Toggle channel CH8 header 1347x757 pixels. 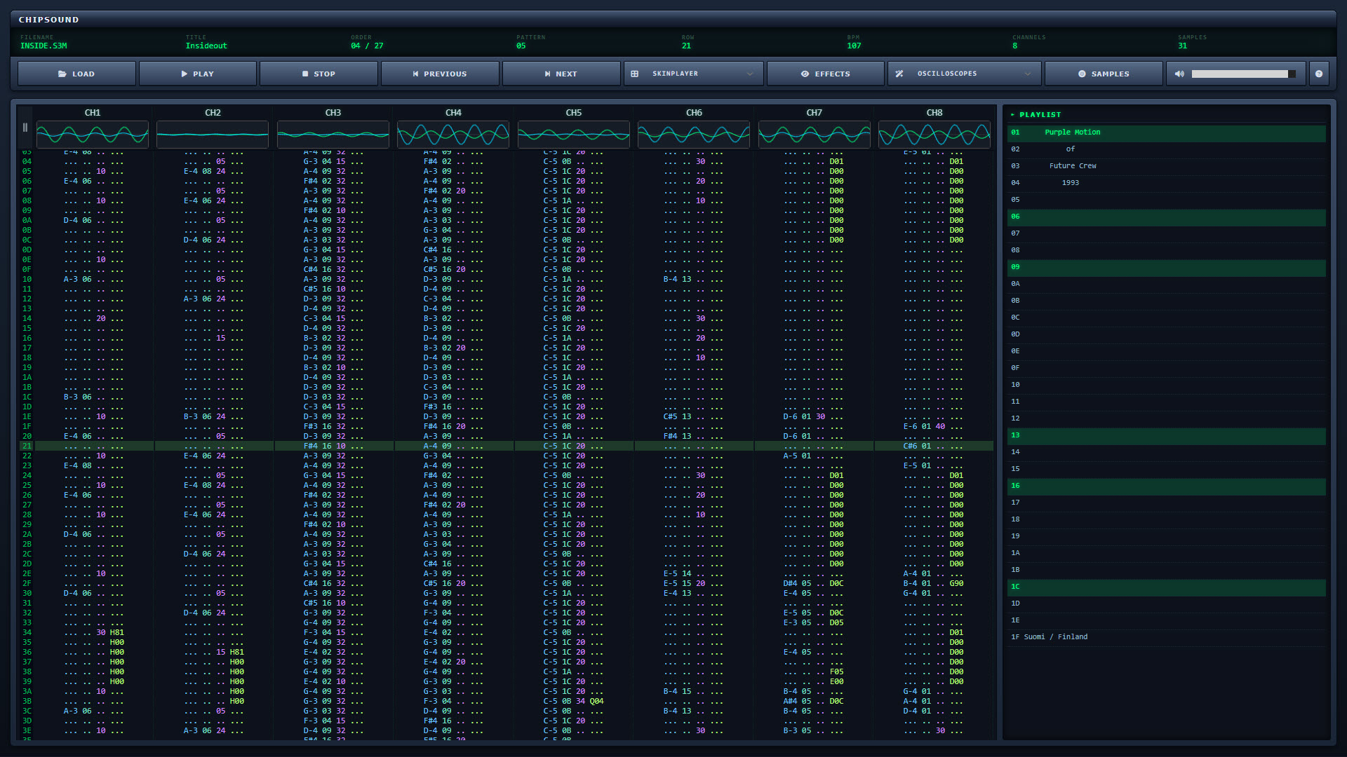click(934, 112)
